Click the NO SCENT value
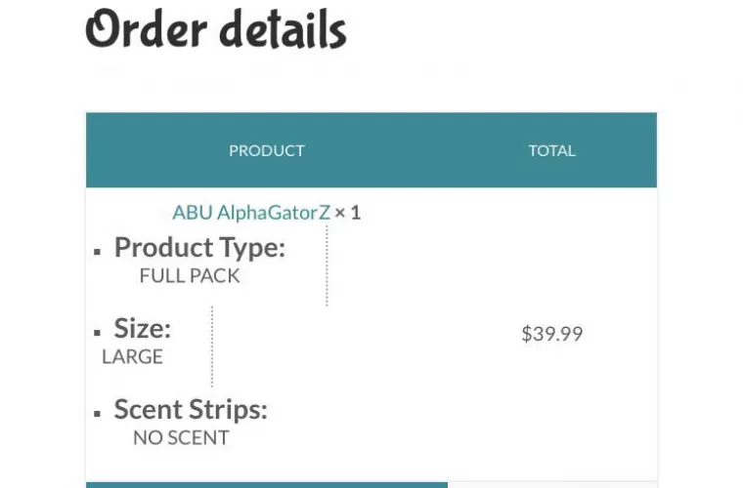This screenshot has height=488, width=743. pyautogui.click(x=181, y=437)
